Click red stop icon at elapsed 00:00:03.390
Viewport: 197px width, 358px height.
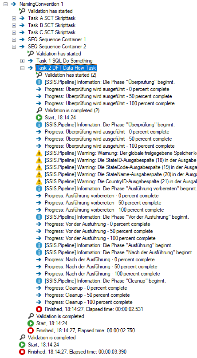click(x=22, y=352)
